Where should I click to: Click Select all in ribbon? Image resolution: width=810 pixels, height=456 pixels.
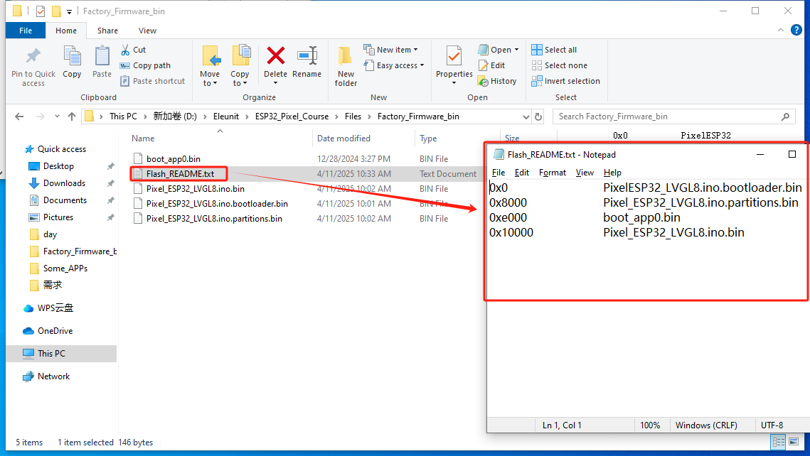point(554,50)
